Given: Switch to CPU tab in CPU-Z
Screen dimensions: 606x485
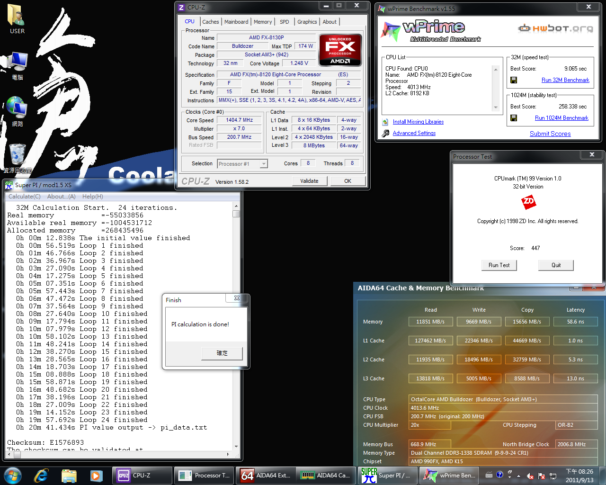Looking at the screenshot, I should pyautogui.click(x=189, y=22).
